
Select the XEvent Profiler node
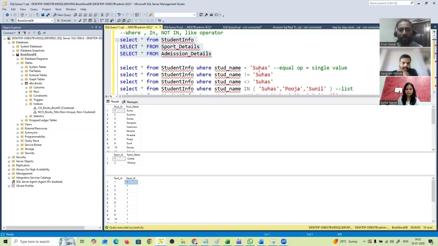click(25, 186)
